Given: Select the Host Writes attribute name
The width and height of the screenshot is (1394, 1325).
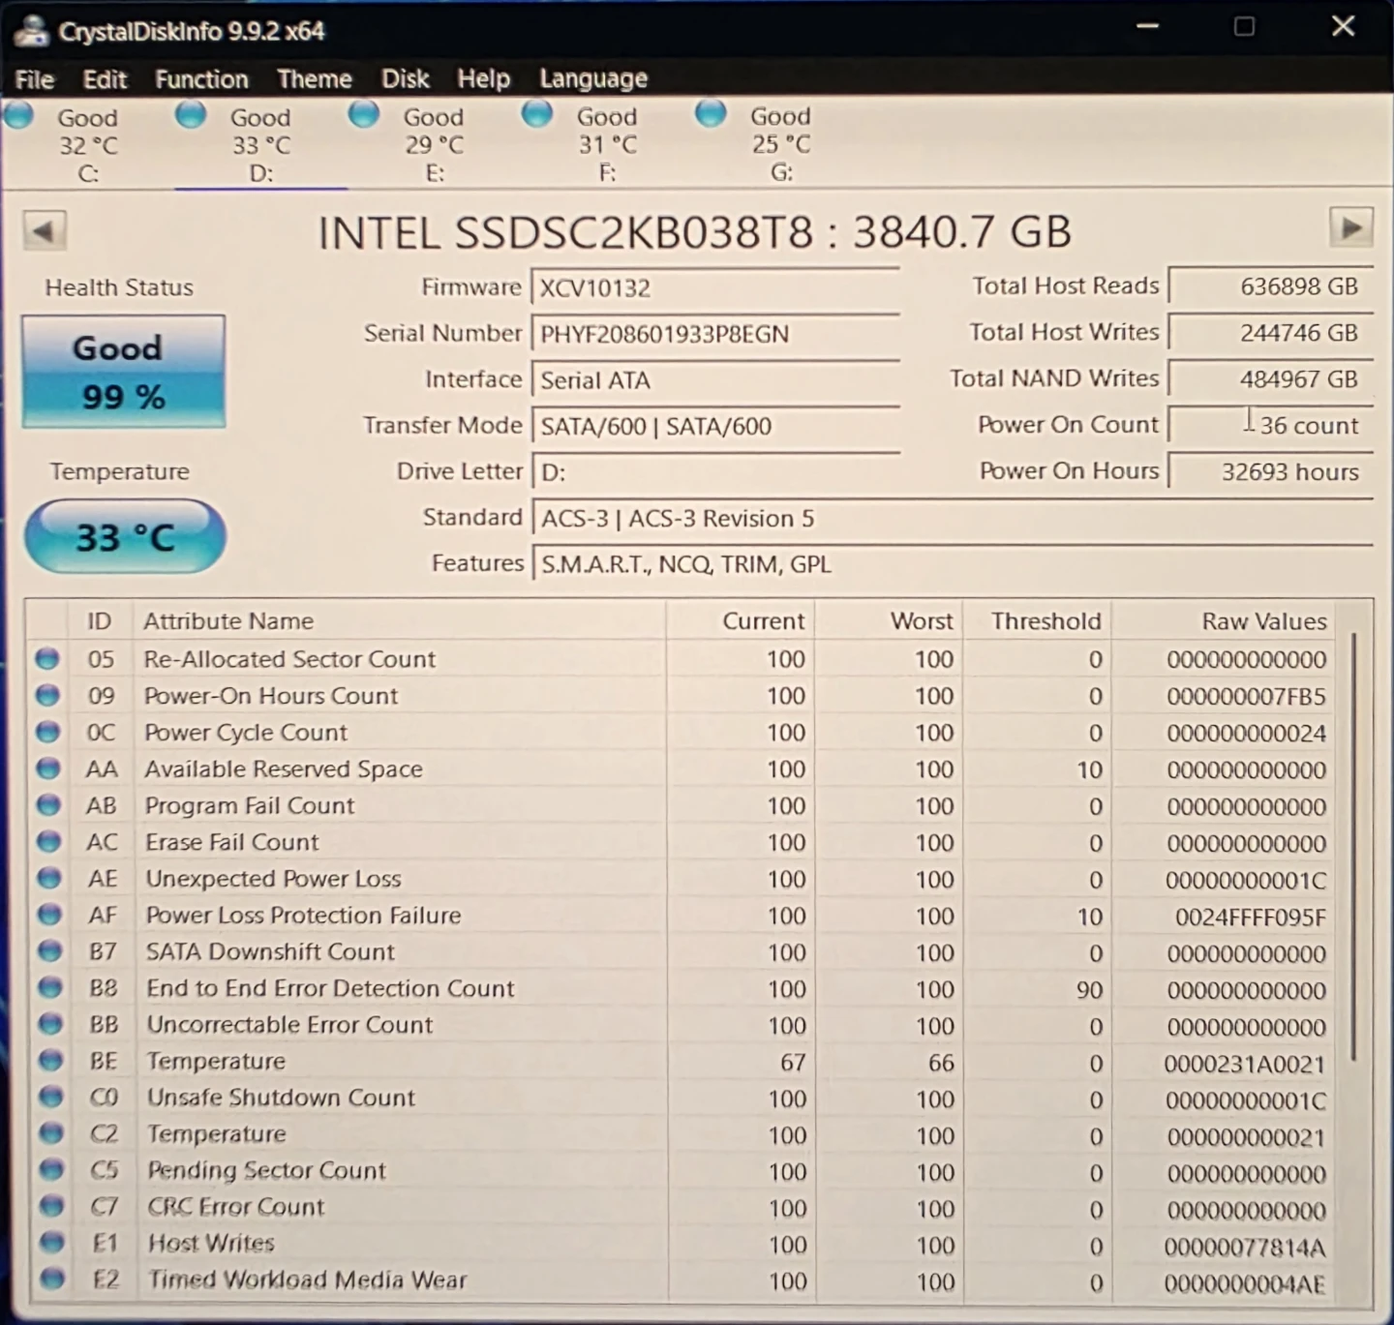Looking at the screenshot, I should 211,1243.
